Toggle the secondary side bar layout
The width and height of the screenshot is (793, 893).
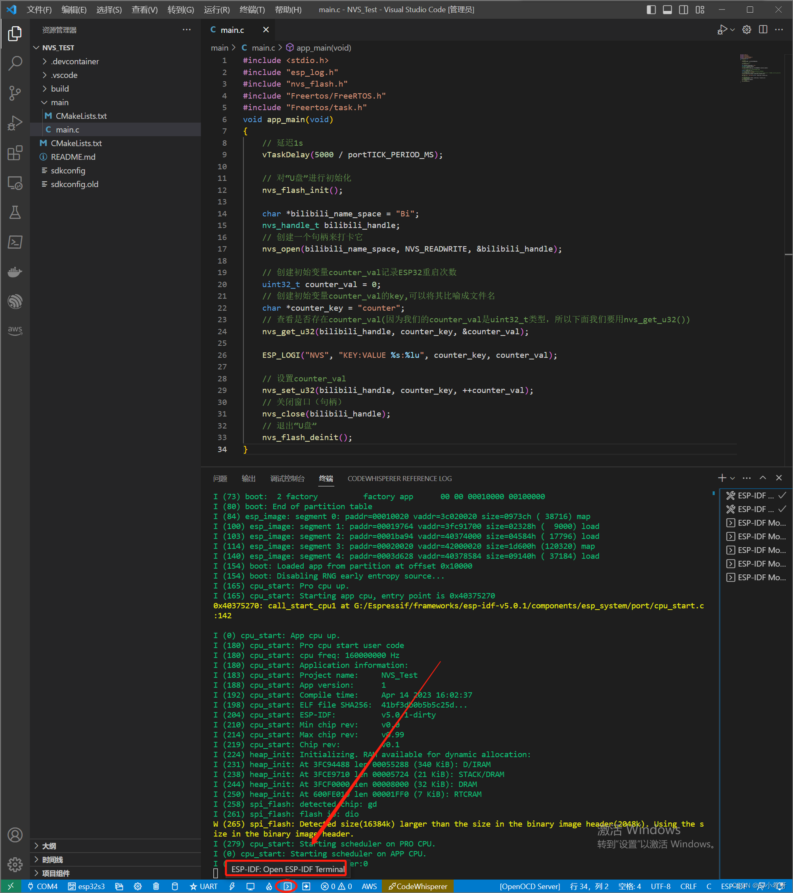pos(684,10)
